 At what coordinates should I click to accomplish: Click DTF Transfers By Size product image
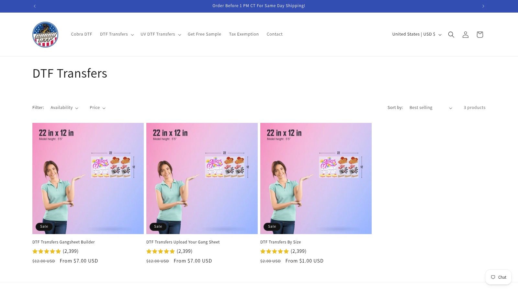click(x=316, y=178)
